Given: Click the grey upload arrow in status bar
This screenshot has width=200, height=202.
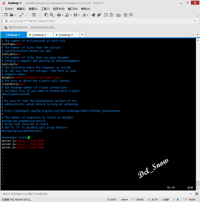Looking at the screenshot, I should 174,200.
